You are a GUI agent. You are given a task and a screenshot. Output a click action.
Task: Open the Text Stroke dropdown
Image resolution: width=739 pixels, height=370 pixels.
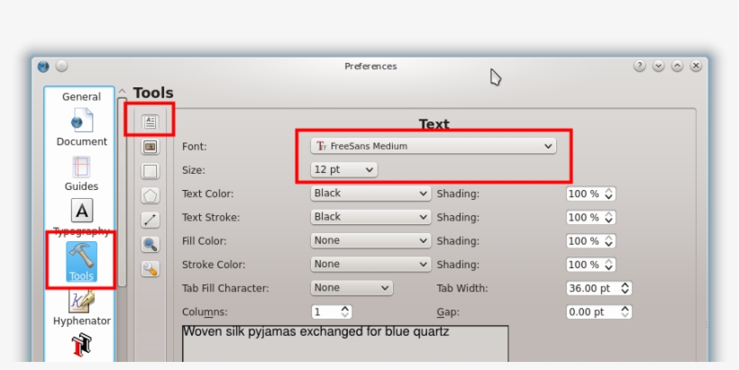[370, 217]
